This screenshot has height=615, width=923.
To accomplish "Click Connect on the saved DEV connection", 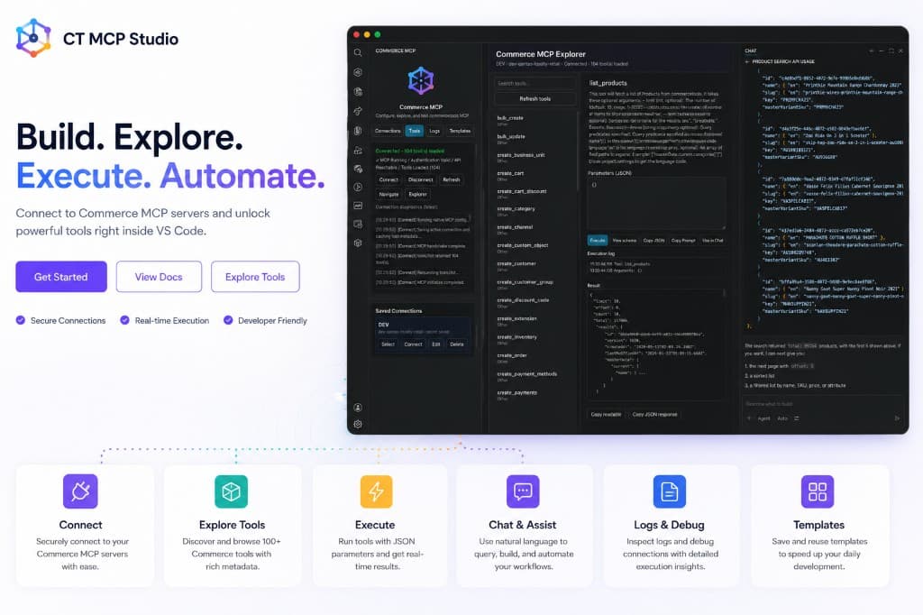I will [413, 344].
